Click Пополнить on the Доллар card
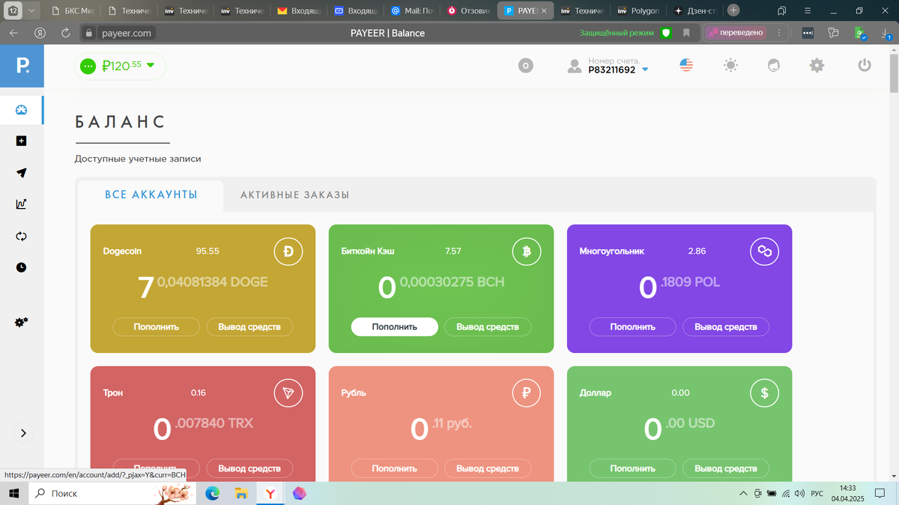The image size is (899, 505). 633,468
